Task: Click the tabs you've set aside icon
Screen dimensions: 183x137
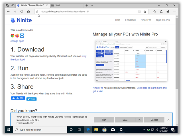Action: tap(7, 5)
